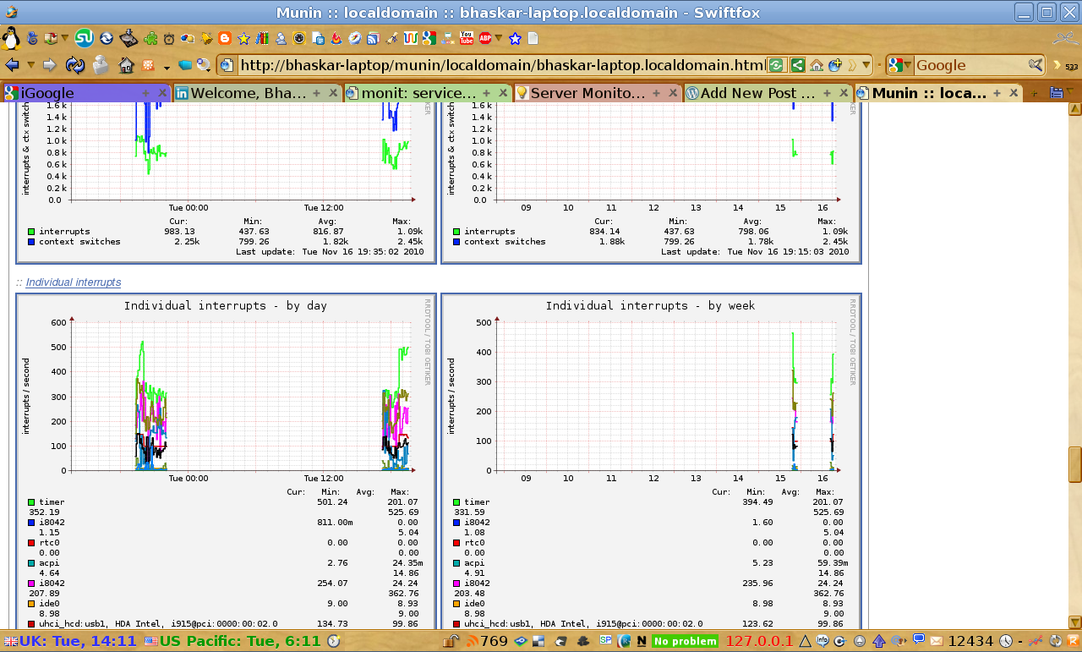Screen dimensions: 1082x652
Task: Go back with the blue arrow
Action: pos(12,65)
